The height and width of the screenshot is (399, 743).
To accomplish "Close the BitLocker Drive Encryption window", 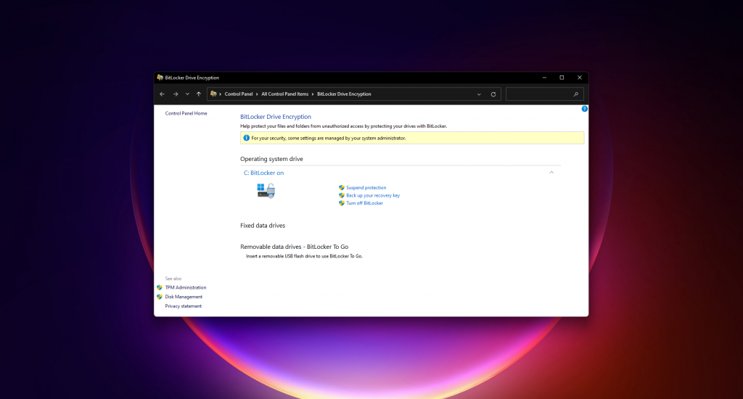I will [x=580, y=78].
